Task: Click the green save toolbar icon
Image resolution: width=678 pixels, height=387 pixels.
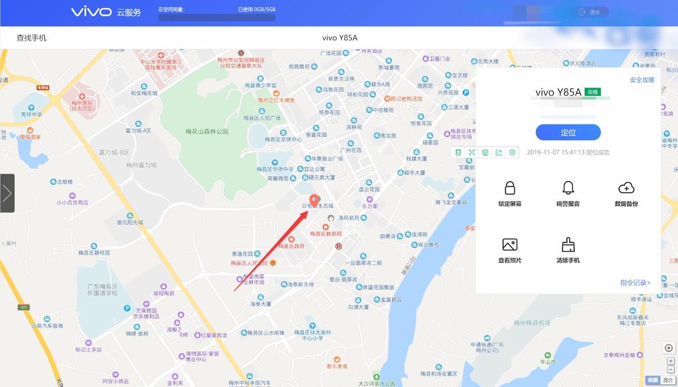Action: click(x=485, y=152)
